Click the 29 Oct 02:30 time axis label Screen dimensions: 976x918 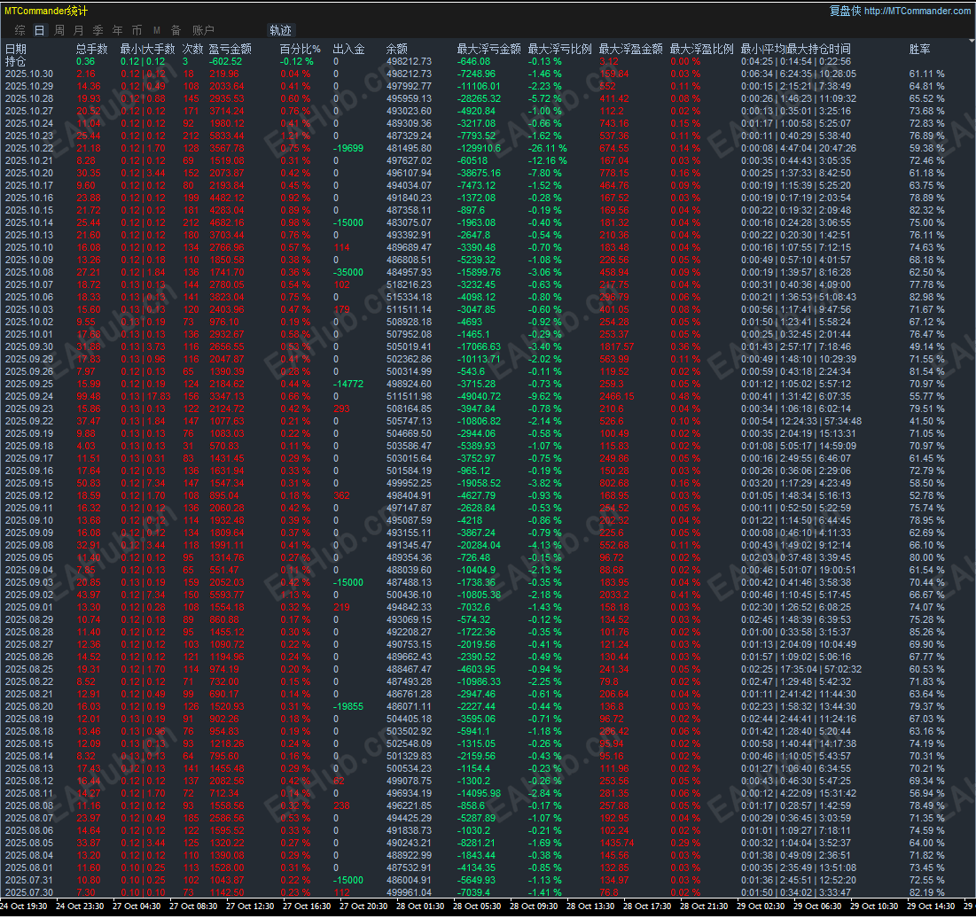tap(761, 906)
